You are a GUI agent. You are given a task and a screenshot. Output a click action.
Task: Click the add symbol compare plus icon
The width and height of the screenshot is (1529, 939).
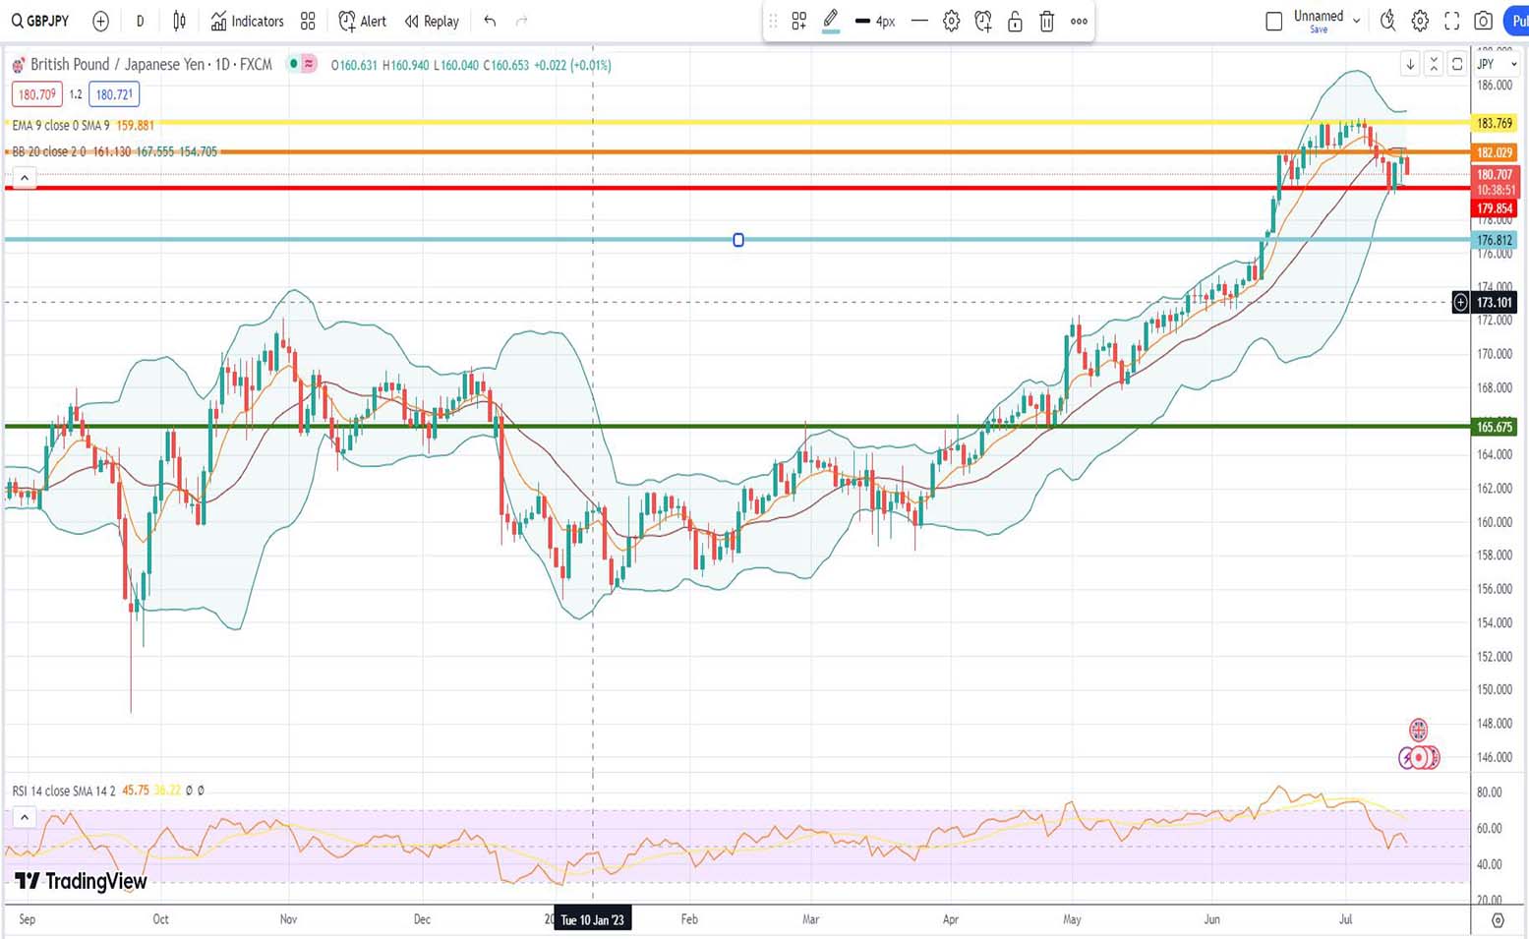[100, 21]
